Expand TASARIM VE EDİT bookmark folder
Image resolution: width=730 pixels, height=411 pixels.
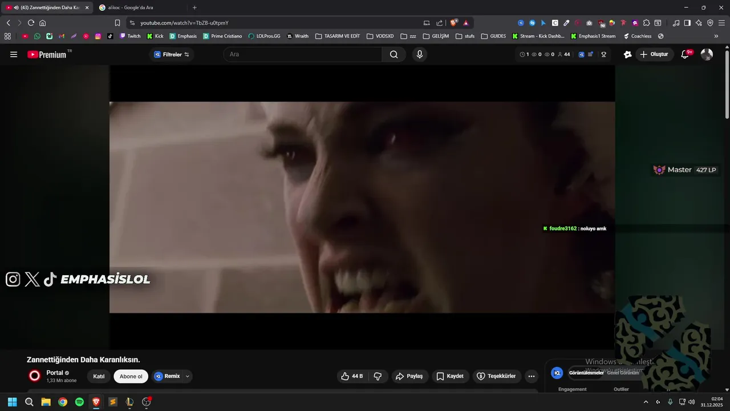click(x=337, y=36)
